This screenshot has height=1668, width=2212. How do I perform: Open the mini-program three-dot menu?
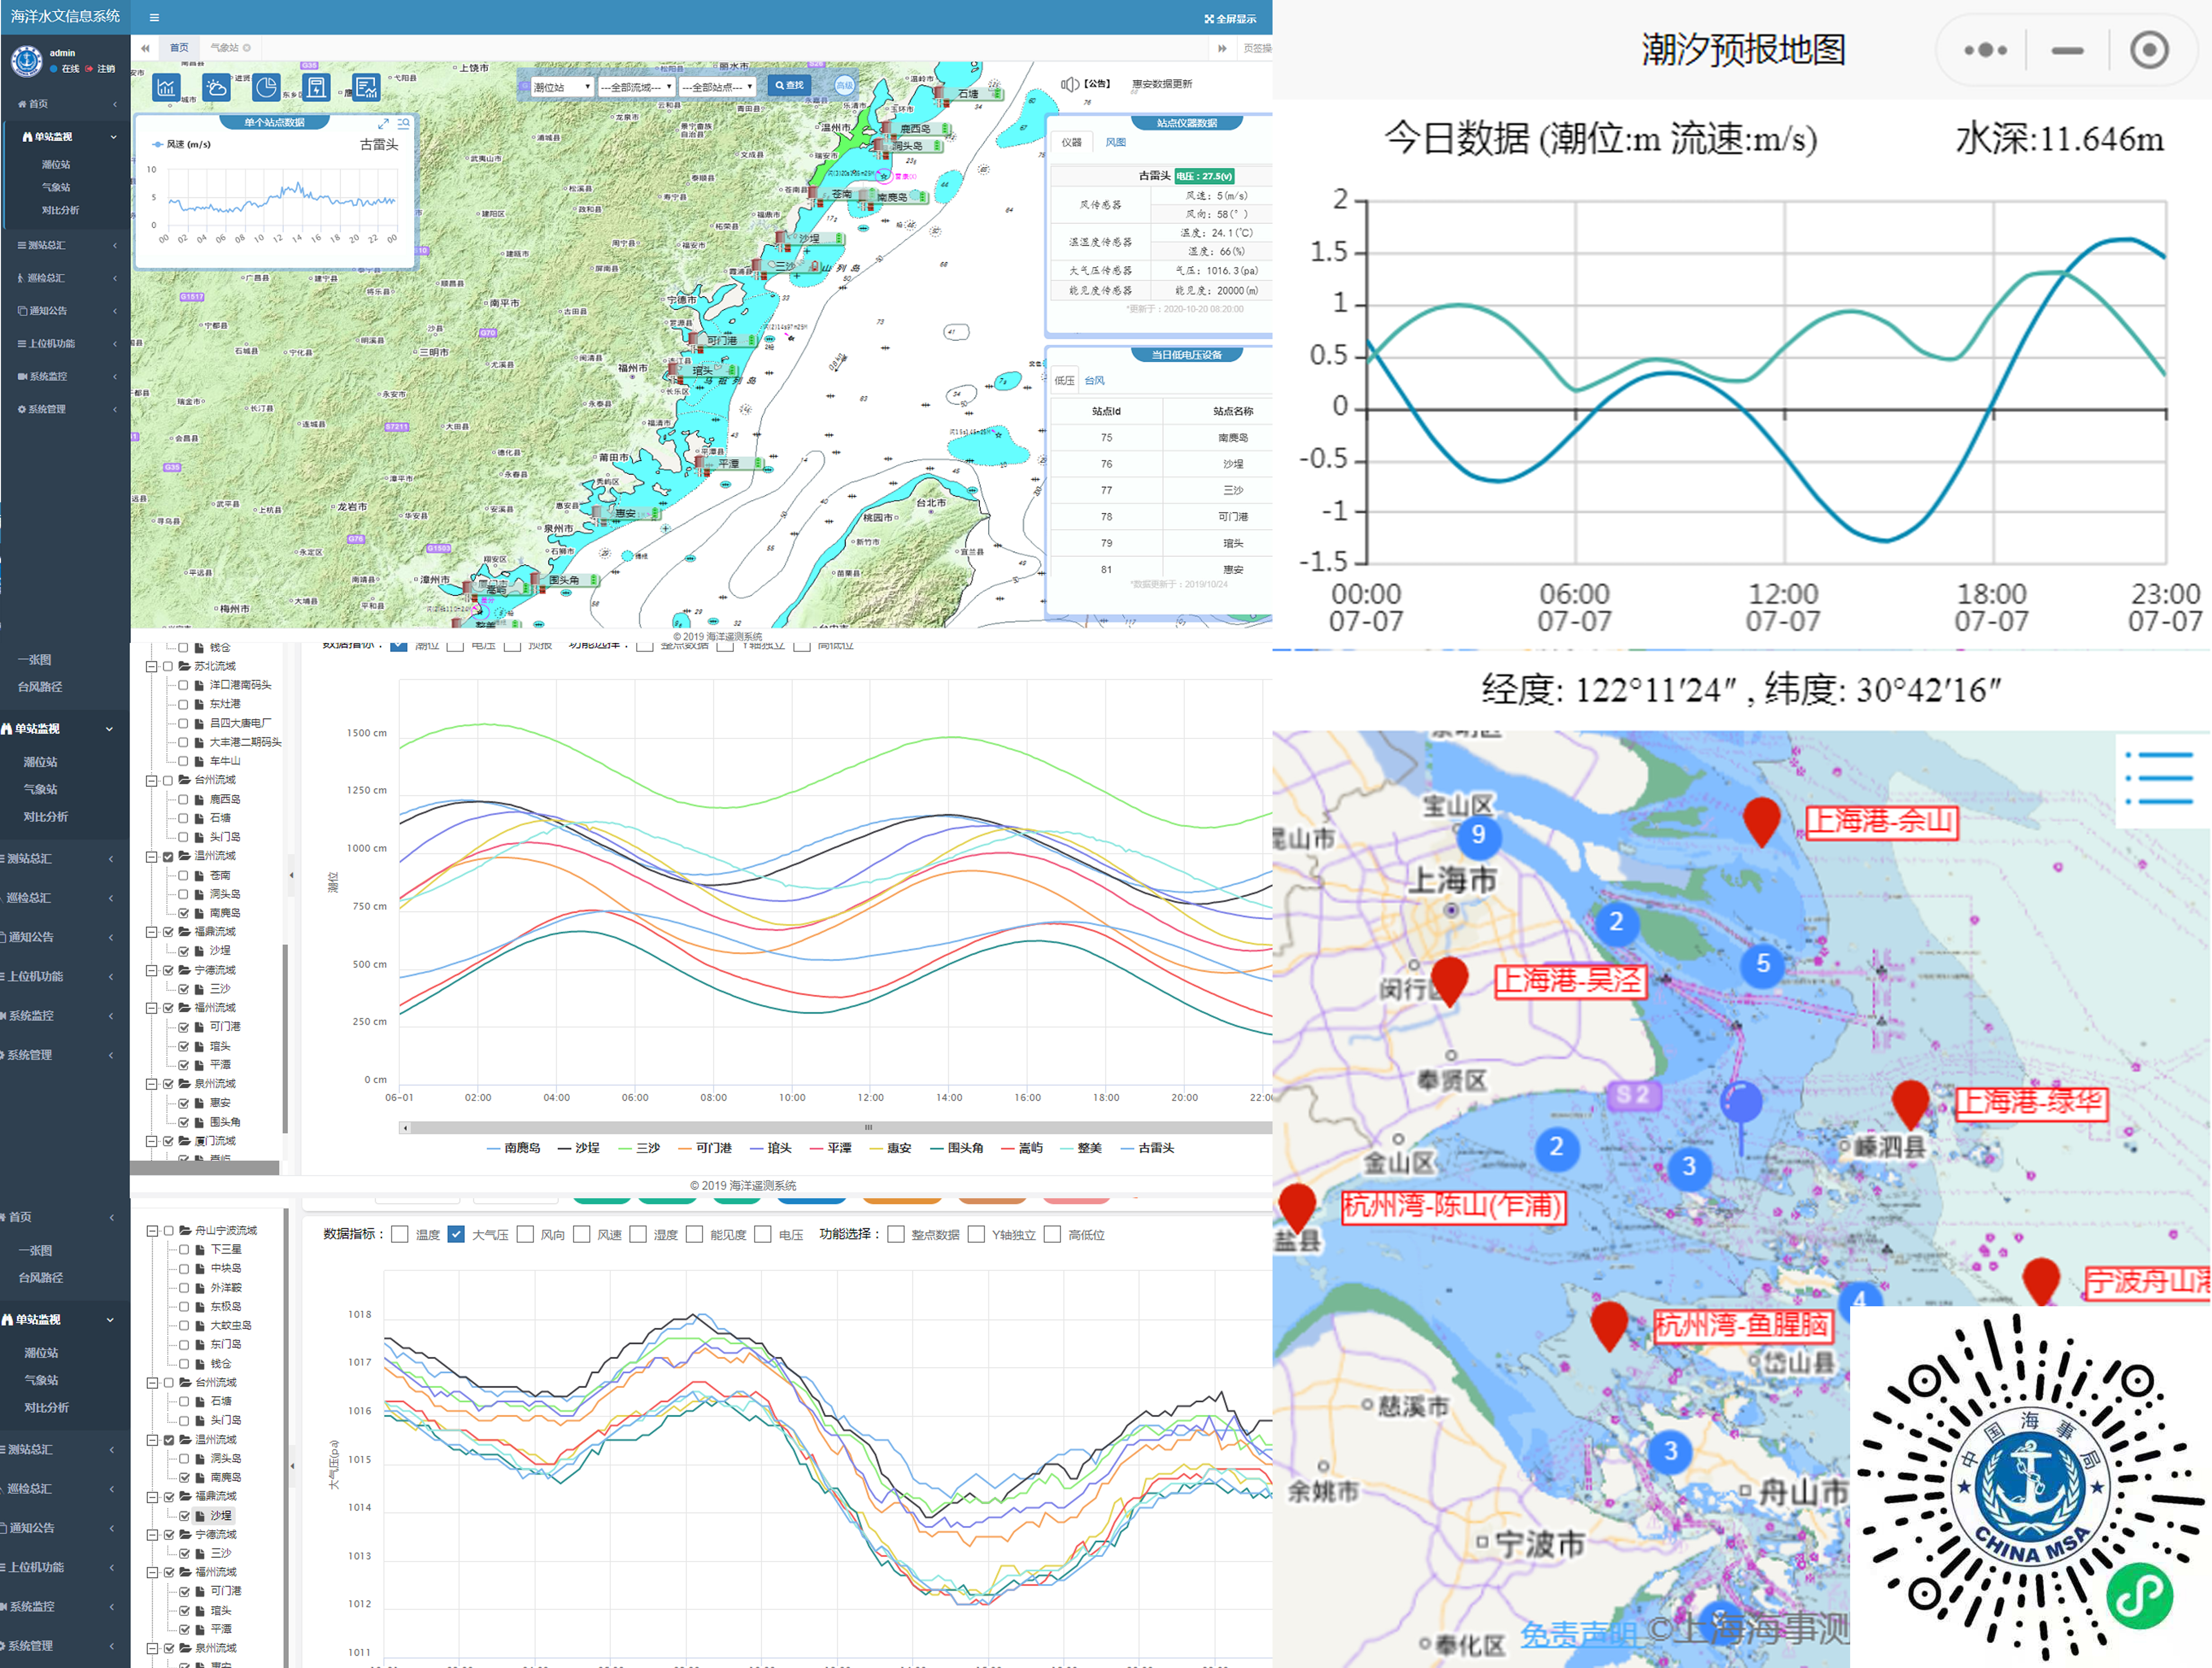1985,50
